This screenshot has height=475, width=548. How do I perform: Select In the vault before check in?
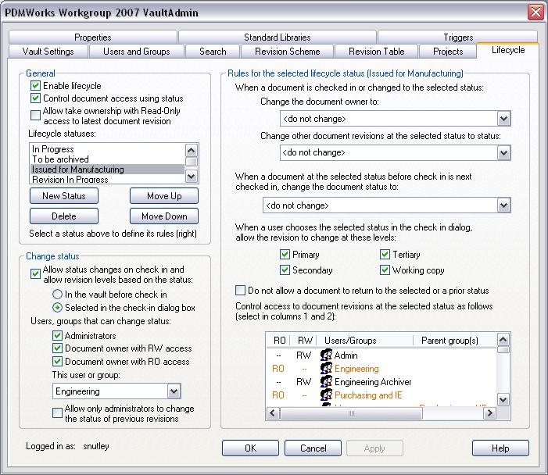[x=57, y=294]
